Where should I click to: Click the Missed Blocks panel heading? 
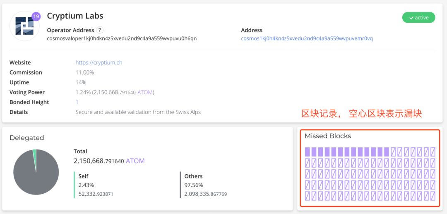pyautogui.click(x=327, y=136)
